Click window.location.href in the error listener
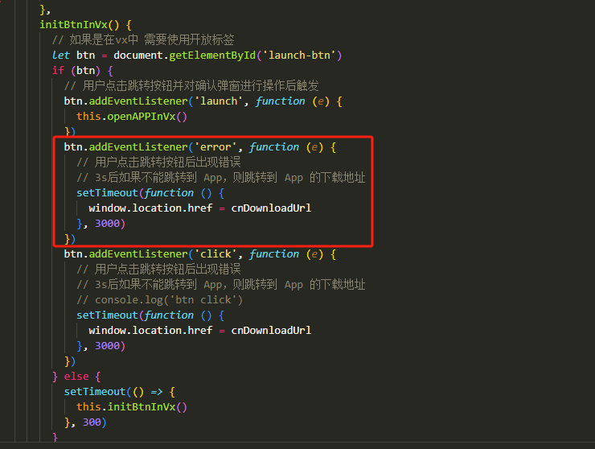The width and height of the screenshot is (595, 449). coord(150,208)
